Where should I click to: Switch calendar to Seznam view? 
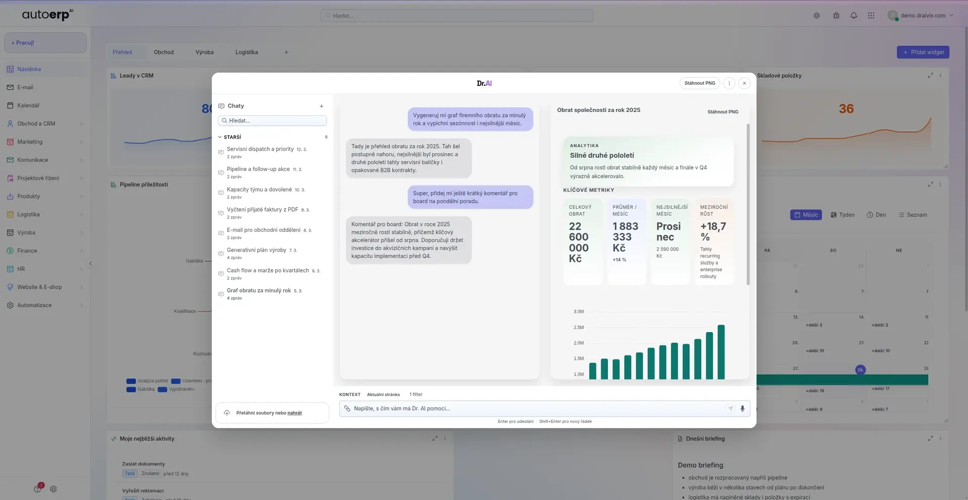coord(913,215)
